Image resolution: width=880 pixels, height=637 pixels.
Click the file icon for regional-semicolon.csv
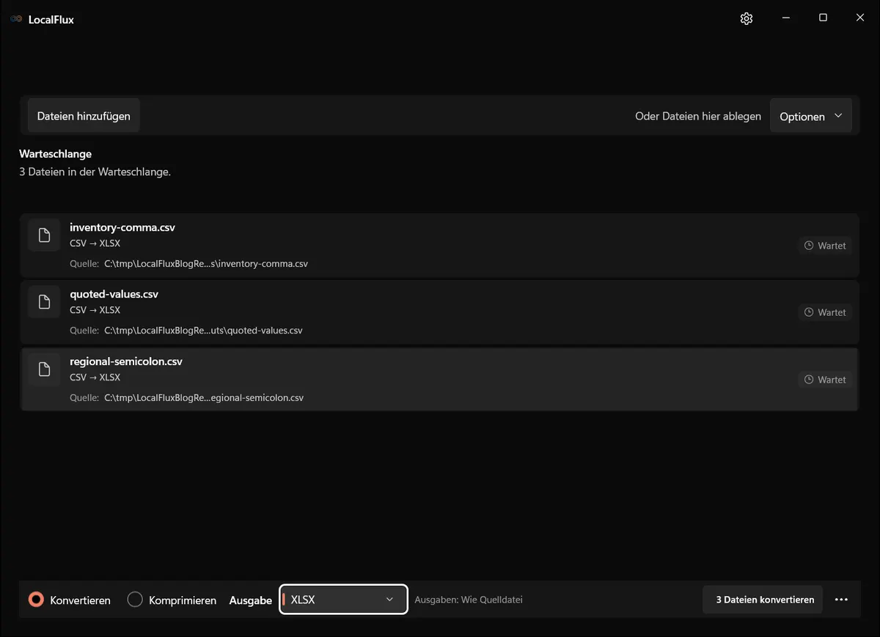[44, 369]
